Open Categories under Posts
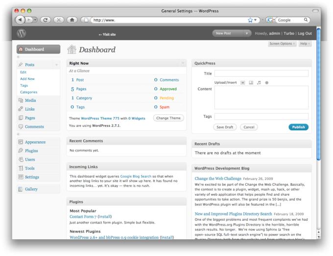Image resolution: width=333 pixels, height=256 pixels. click(29, 92)
